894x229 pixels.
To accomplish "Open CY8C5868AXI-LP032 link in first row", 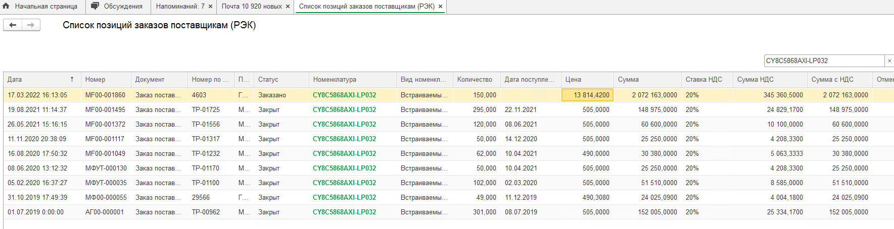I will [x=344, y=95].
